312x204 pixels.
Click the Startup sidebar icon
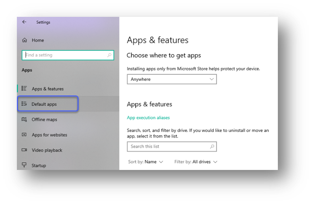[x=24, y=165]
